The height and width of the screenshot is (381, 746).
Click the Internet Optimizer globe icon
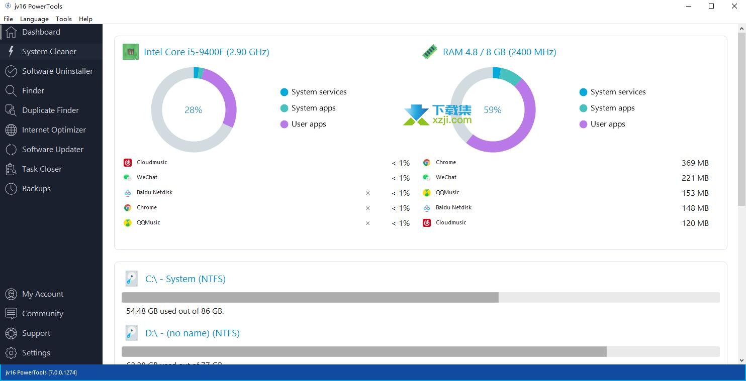pos(11,130)
